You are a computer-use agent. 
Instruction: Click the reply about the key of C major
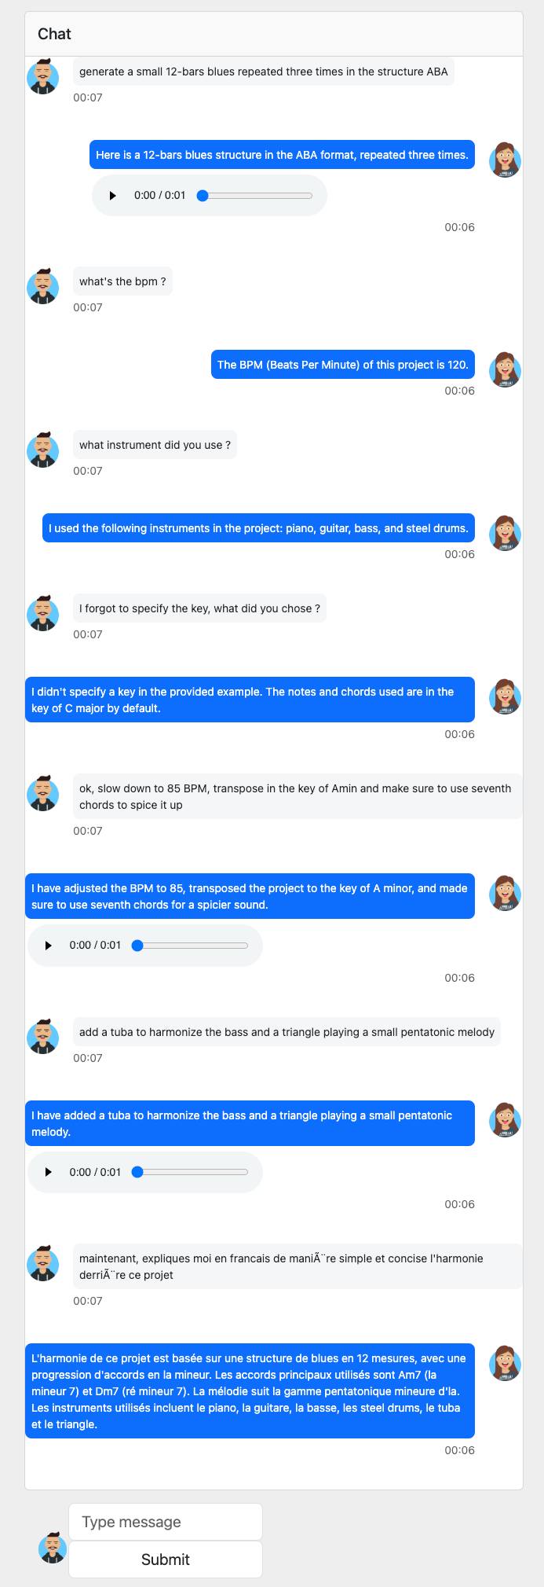[250, 700]
